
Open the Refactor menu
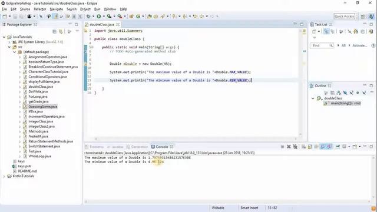(x=40, y=9)
